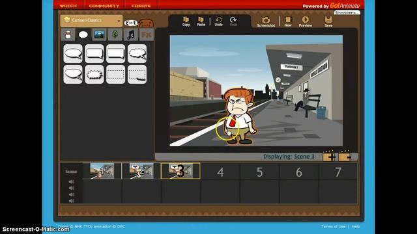Viewport: 417px width, 234px height.
Task: Remove scene with minus button
Action: 345,157
